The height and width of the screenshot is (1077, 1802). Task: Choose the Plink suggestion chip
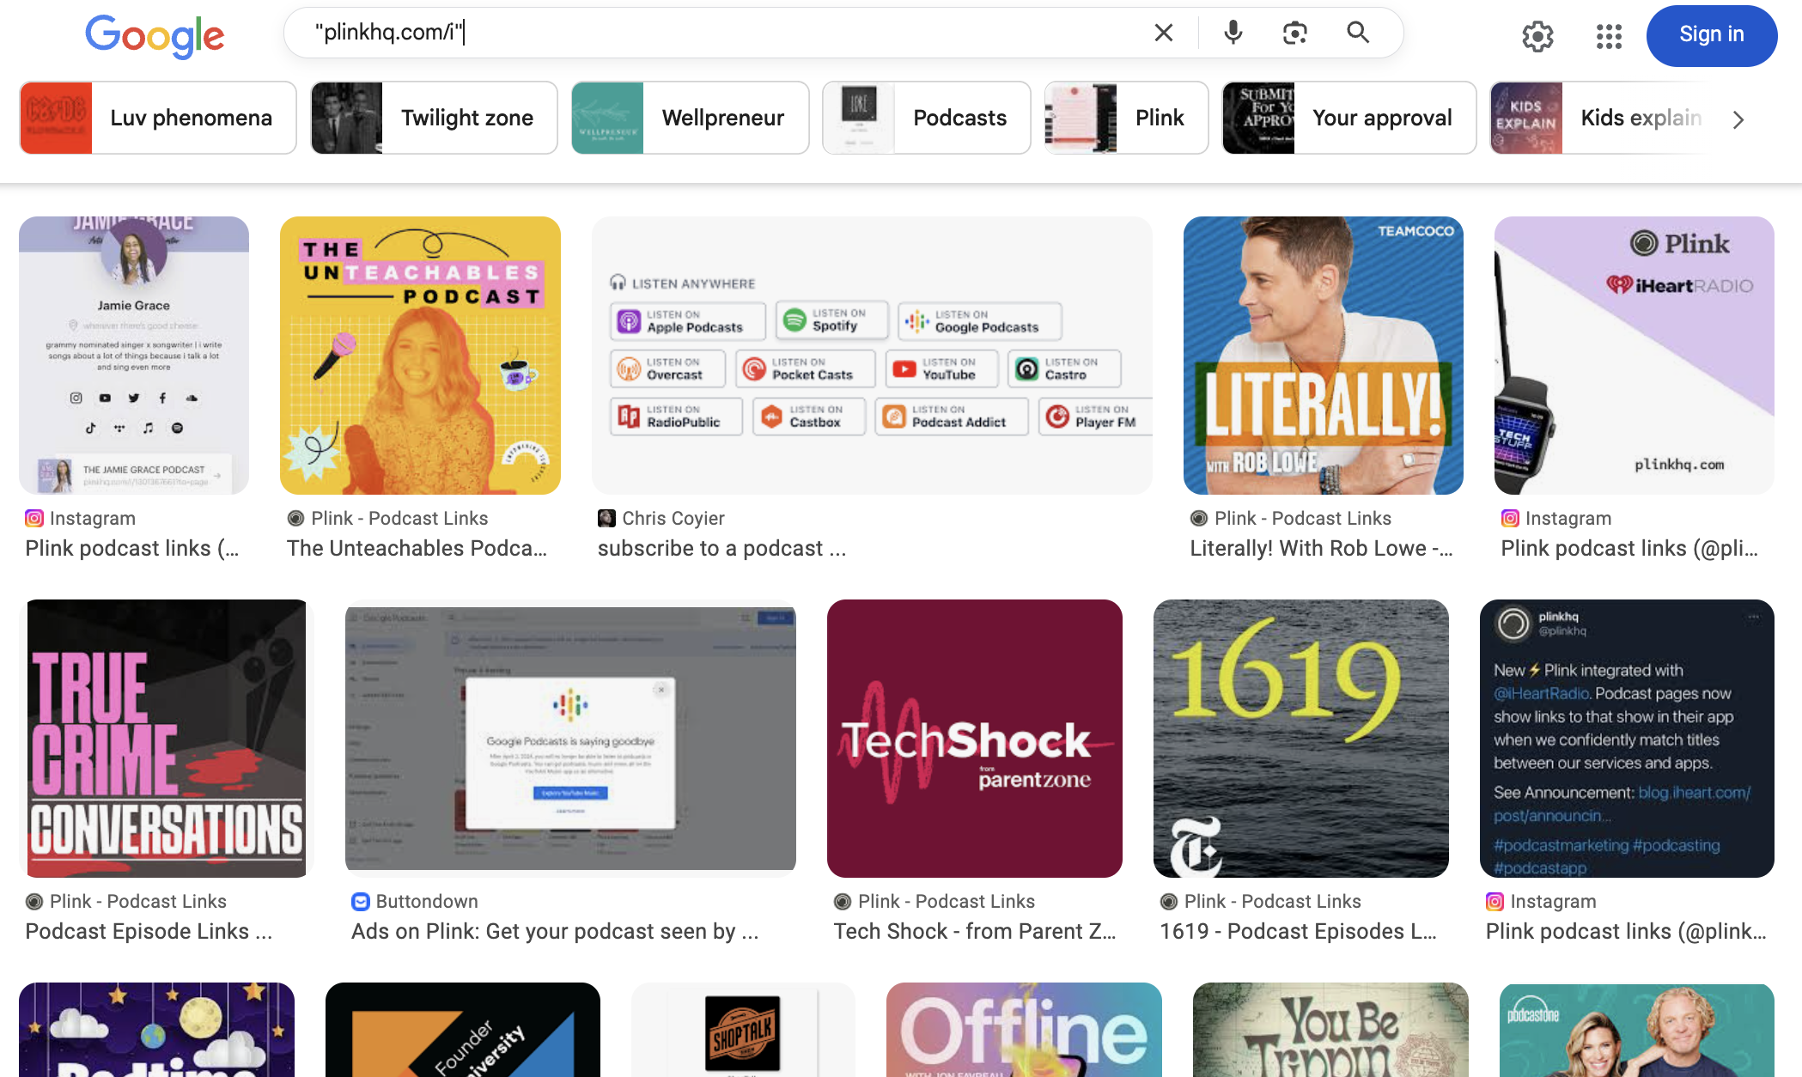(1125, 118)
